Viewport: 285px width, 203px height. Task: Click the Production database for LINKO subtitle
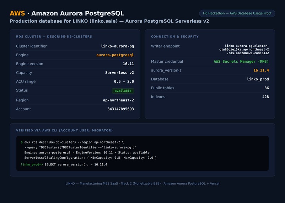[x=109, y=21]
